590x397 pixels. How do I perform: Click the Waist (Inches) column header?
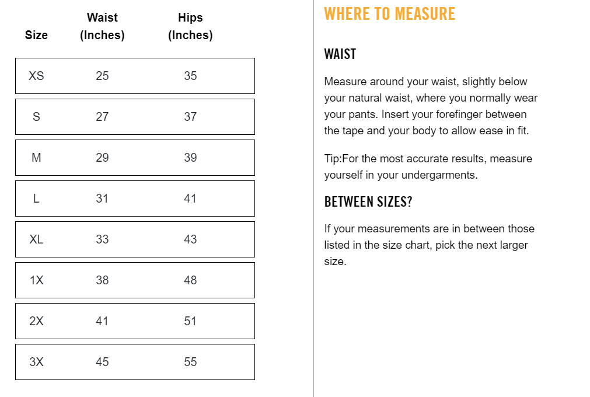(x=102, y=26)
